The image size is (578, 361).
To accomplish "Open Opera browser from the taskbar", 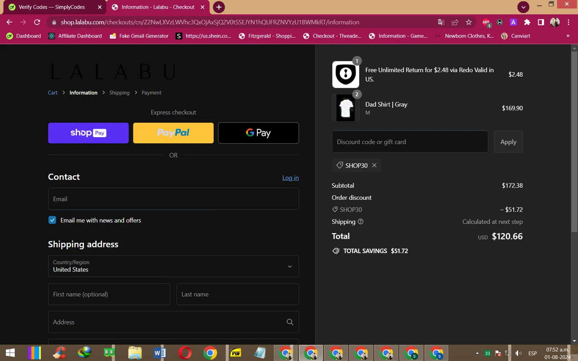I will (185, 353).
